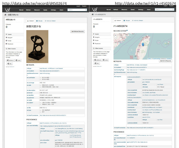Image resolution: width=179 pixels, height=148 pixels.
Task: Click Record in the left page navbar
Action: coord(21,10)
